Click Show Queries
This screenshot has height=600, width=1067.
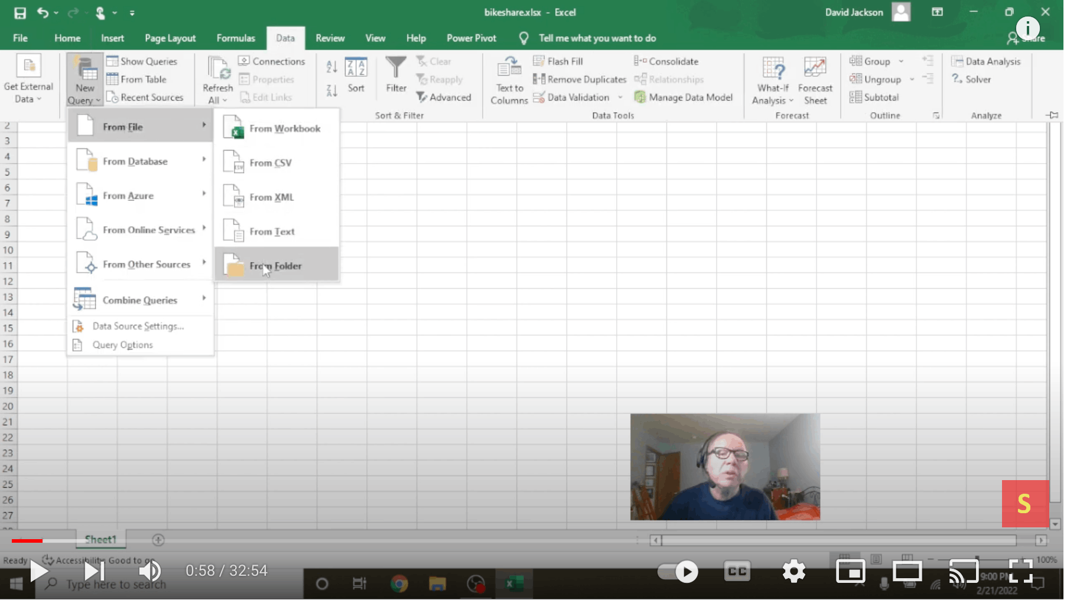point(142,61)
